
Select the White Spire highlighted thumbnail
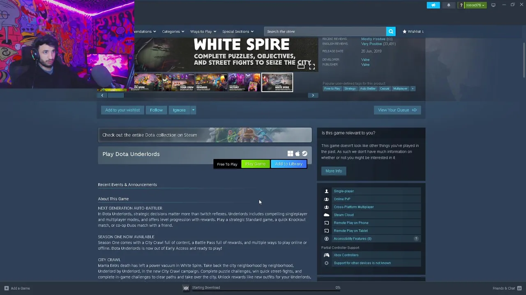tap(277, 82)
